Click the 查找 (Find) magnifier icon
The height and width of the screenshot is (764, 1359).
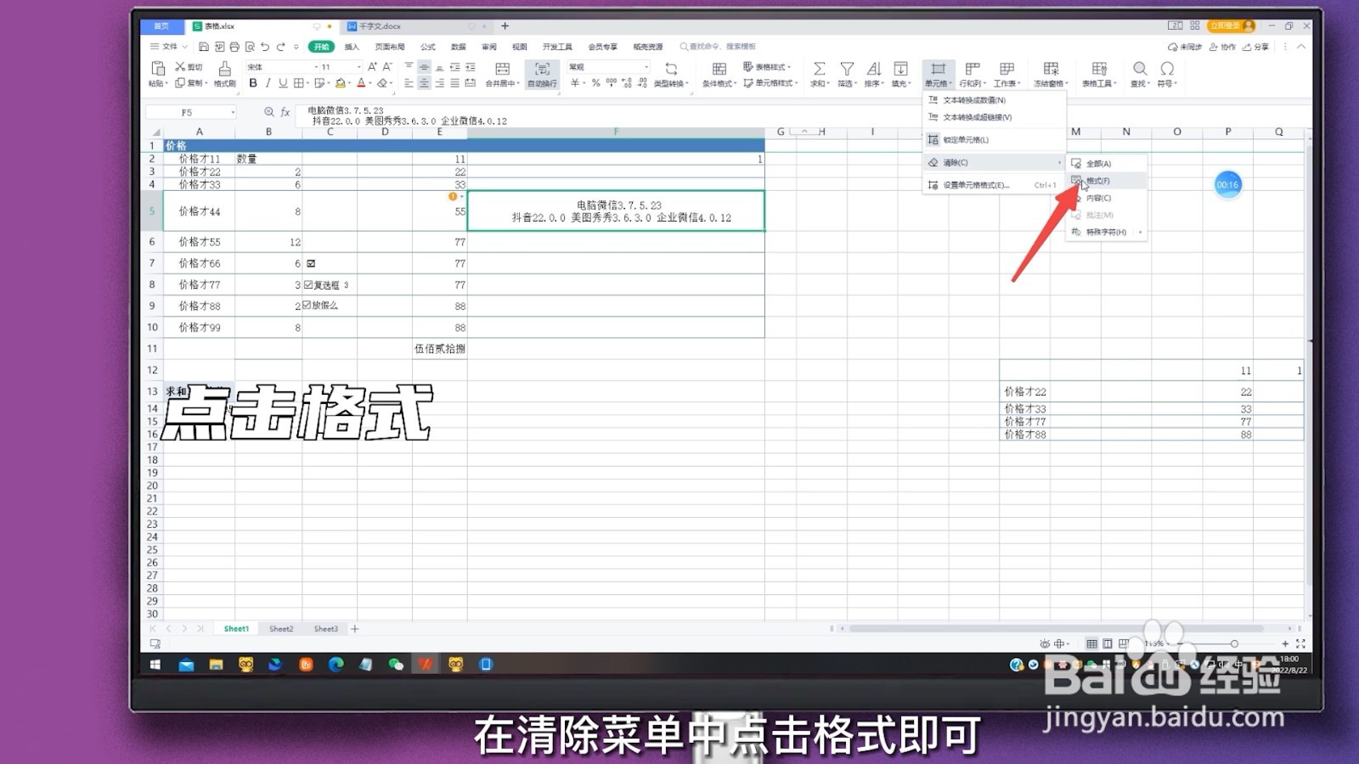1139,70
